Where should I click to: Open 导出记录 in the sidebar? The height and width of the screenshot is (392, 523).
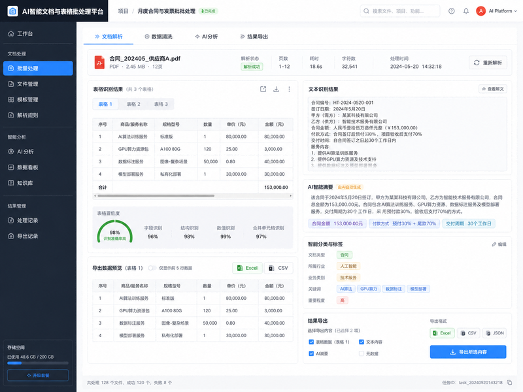(38, 236)
